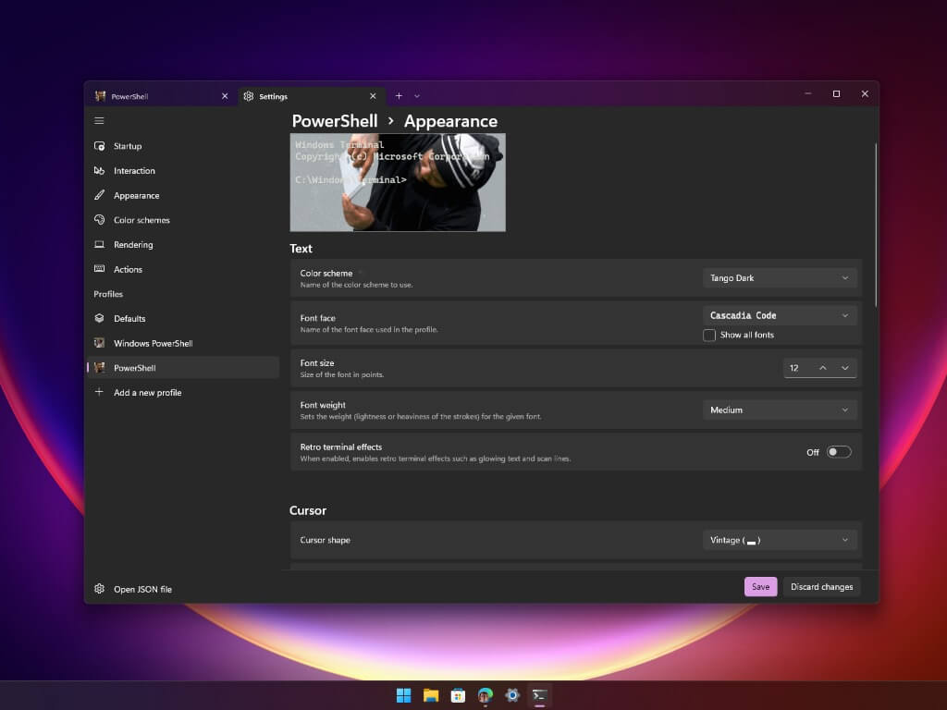
Task: Click the Startup icon in sidebar
Action: pyautogui.click(x=100, y=146)
